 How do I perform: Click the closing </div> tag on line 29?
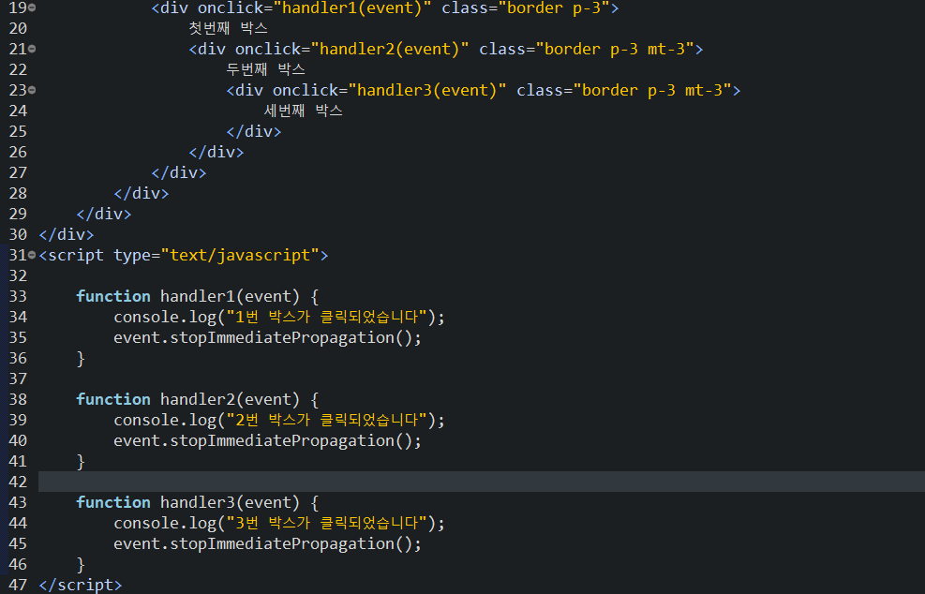[x=104, y=215]
